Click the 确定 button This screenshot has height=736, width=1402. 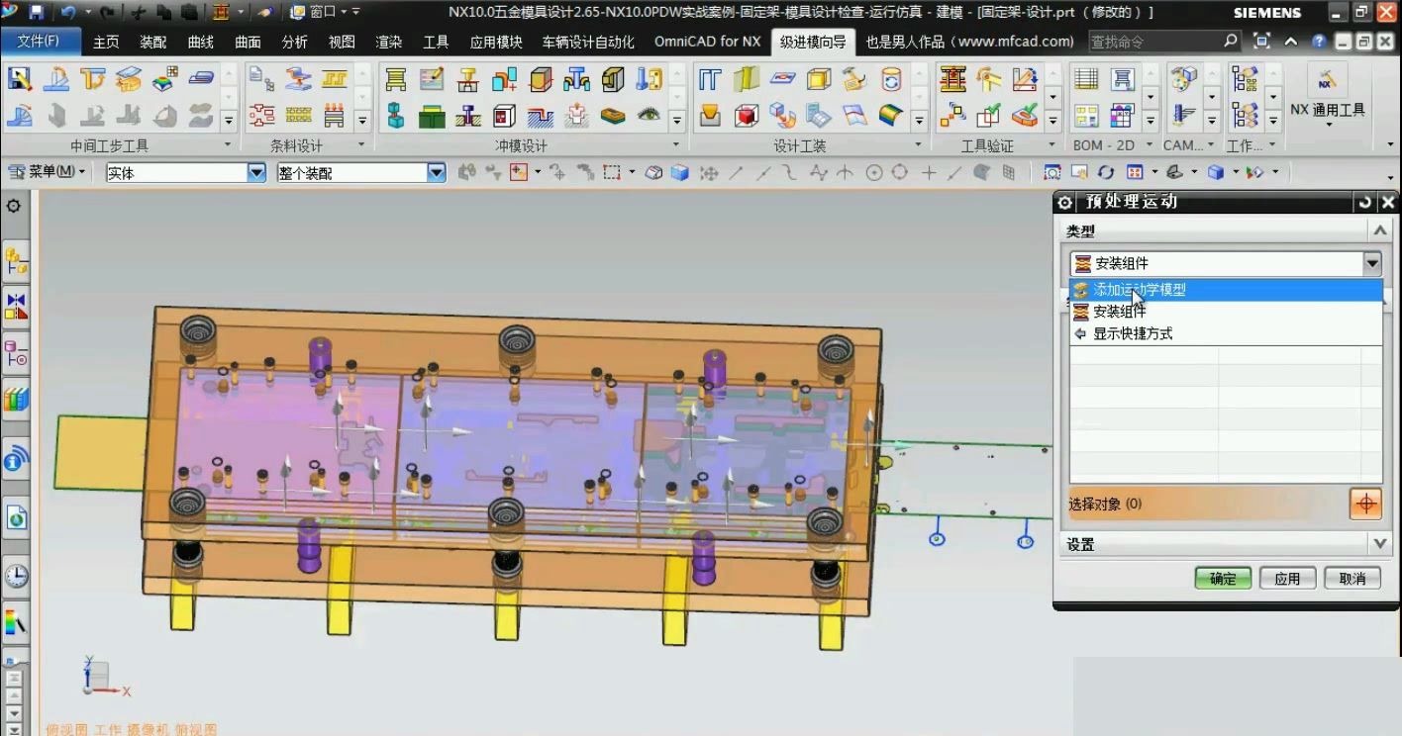[x=1223, y=579]
